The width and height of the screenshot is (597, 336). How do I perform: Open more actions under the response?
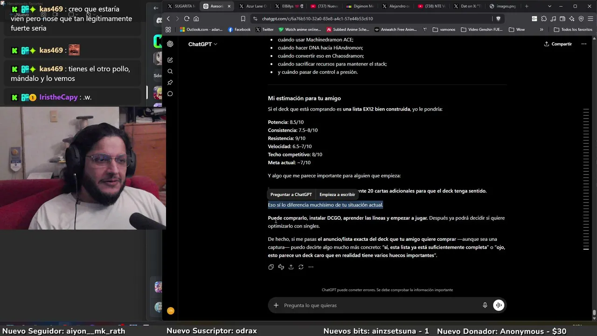[311, 267]
